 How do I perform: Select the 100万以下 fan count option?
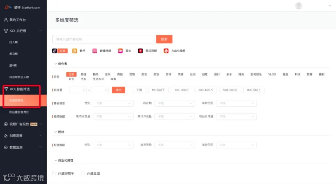(158, 90)
